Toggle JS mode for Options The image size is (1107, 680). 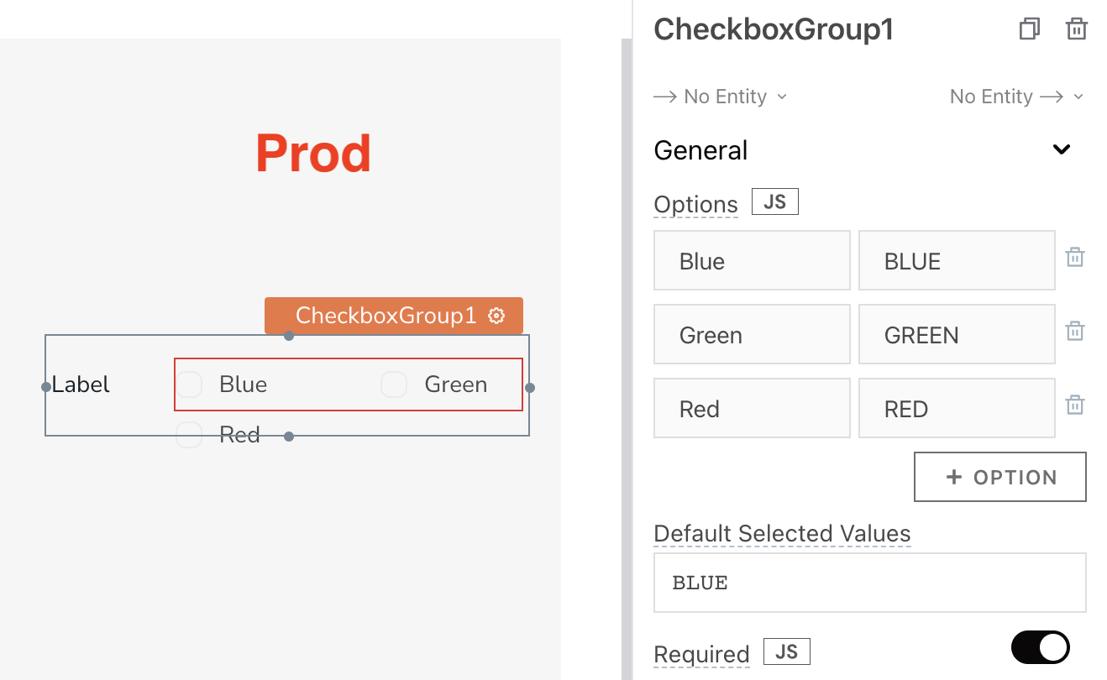click(774, 202)
